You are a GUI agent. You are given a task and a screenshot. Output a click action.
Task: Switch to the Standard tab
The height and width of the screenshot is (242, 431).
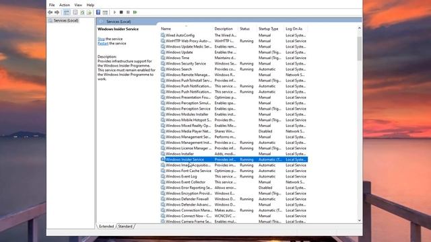point(125,227)
